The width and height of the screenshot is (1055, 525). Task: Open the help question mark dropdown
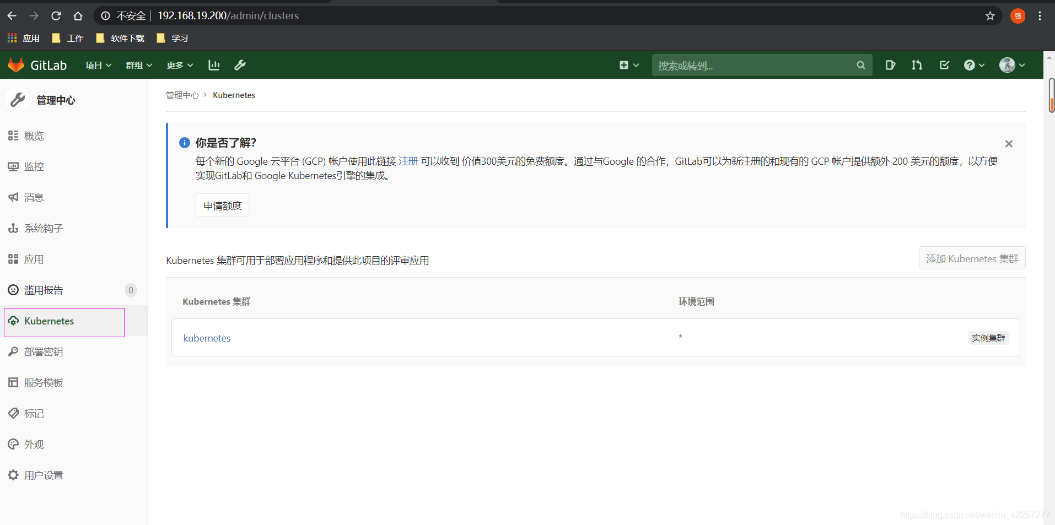pyautogui.click(x=974, y=65)
